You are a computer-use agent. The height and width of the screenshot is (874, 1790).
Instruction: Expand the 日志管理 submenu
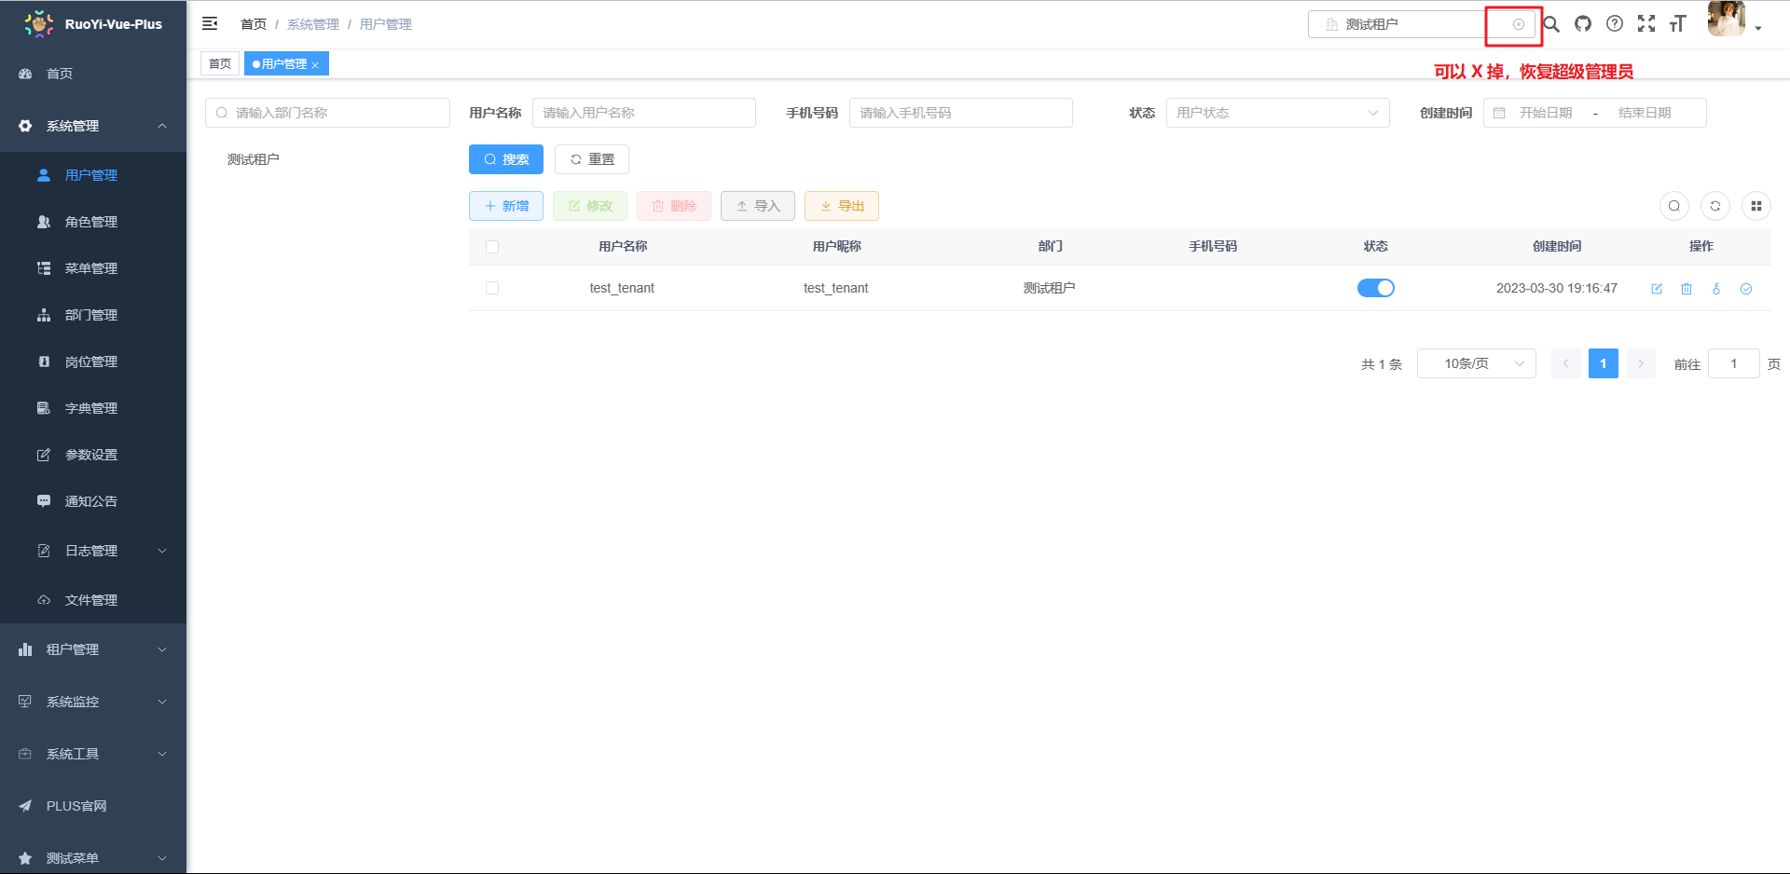[93, 551]
